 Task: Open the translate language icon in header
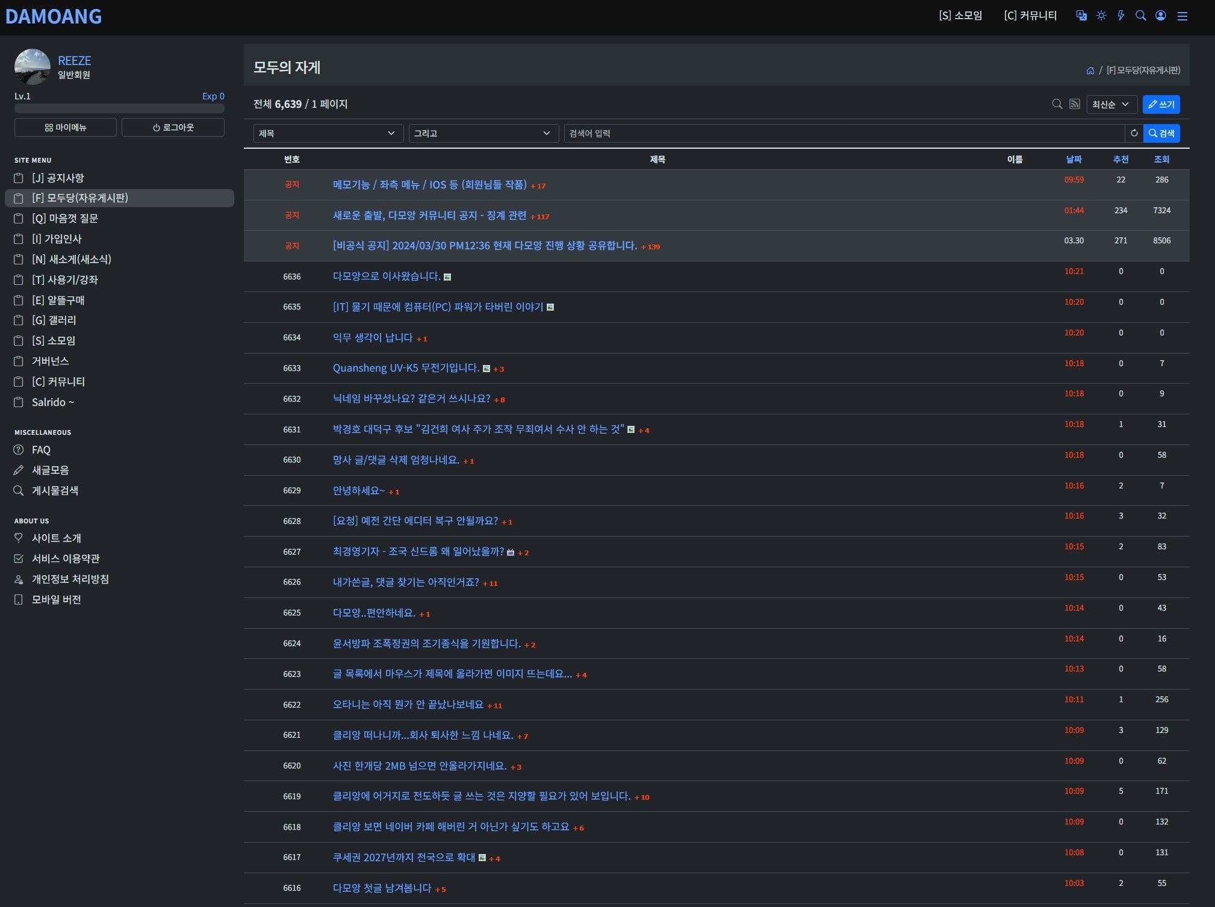pos(1081,16)
